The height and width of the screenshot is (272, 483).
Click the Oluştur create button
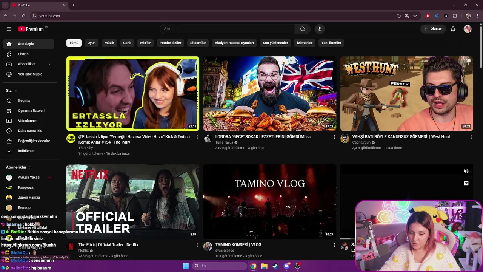tap(433, 29)
